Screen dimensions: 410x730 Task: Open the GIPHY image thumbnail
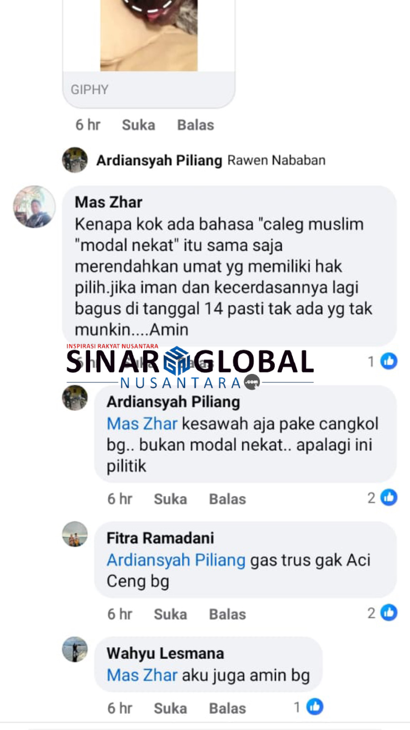pos(149,35)
